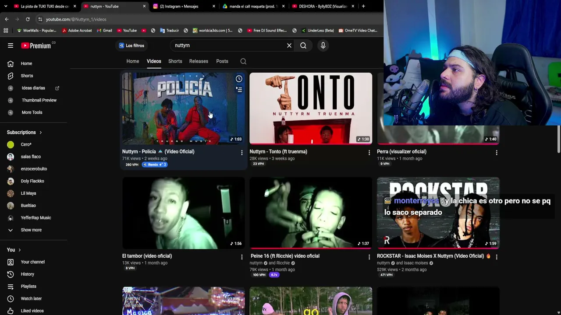Open the channel search icon next to Posts
561x315 pixels.
(x=243, y=61)
